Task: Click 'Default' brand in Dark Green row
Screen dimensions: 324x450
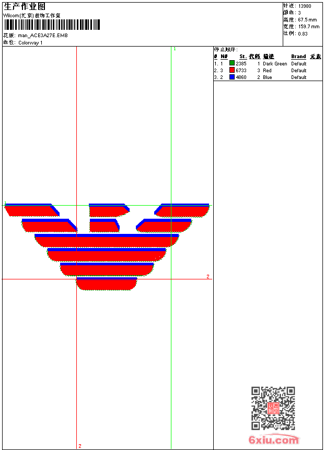Action: [x=299, y=64]
